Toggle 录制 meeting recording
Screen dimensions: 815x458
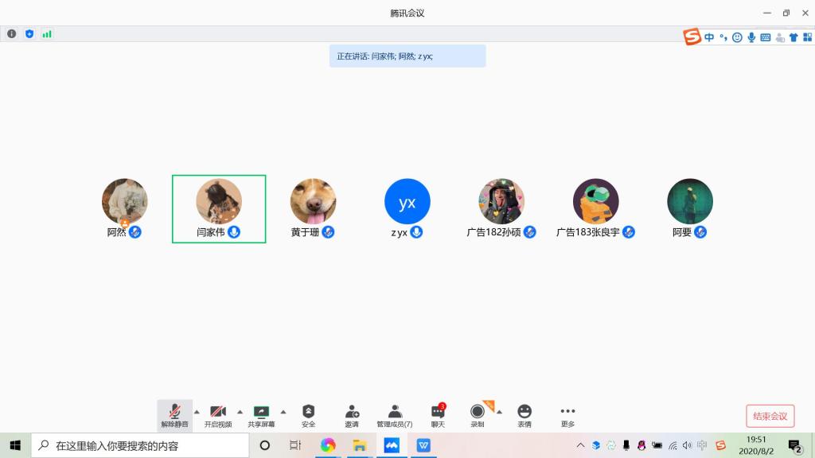pos(478,415)
